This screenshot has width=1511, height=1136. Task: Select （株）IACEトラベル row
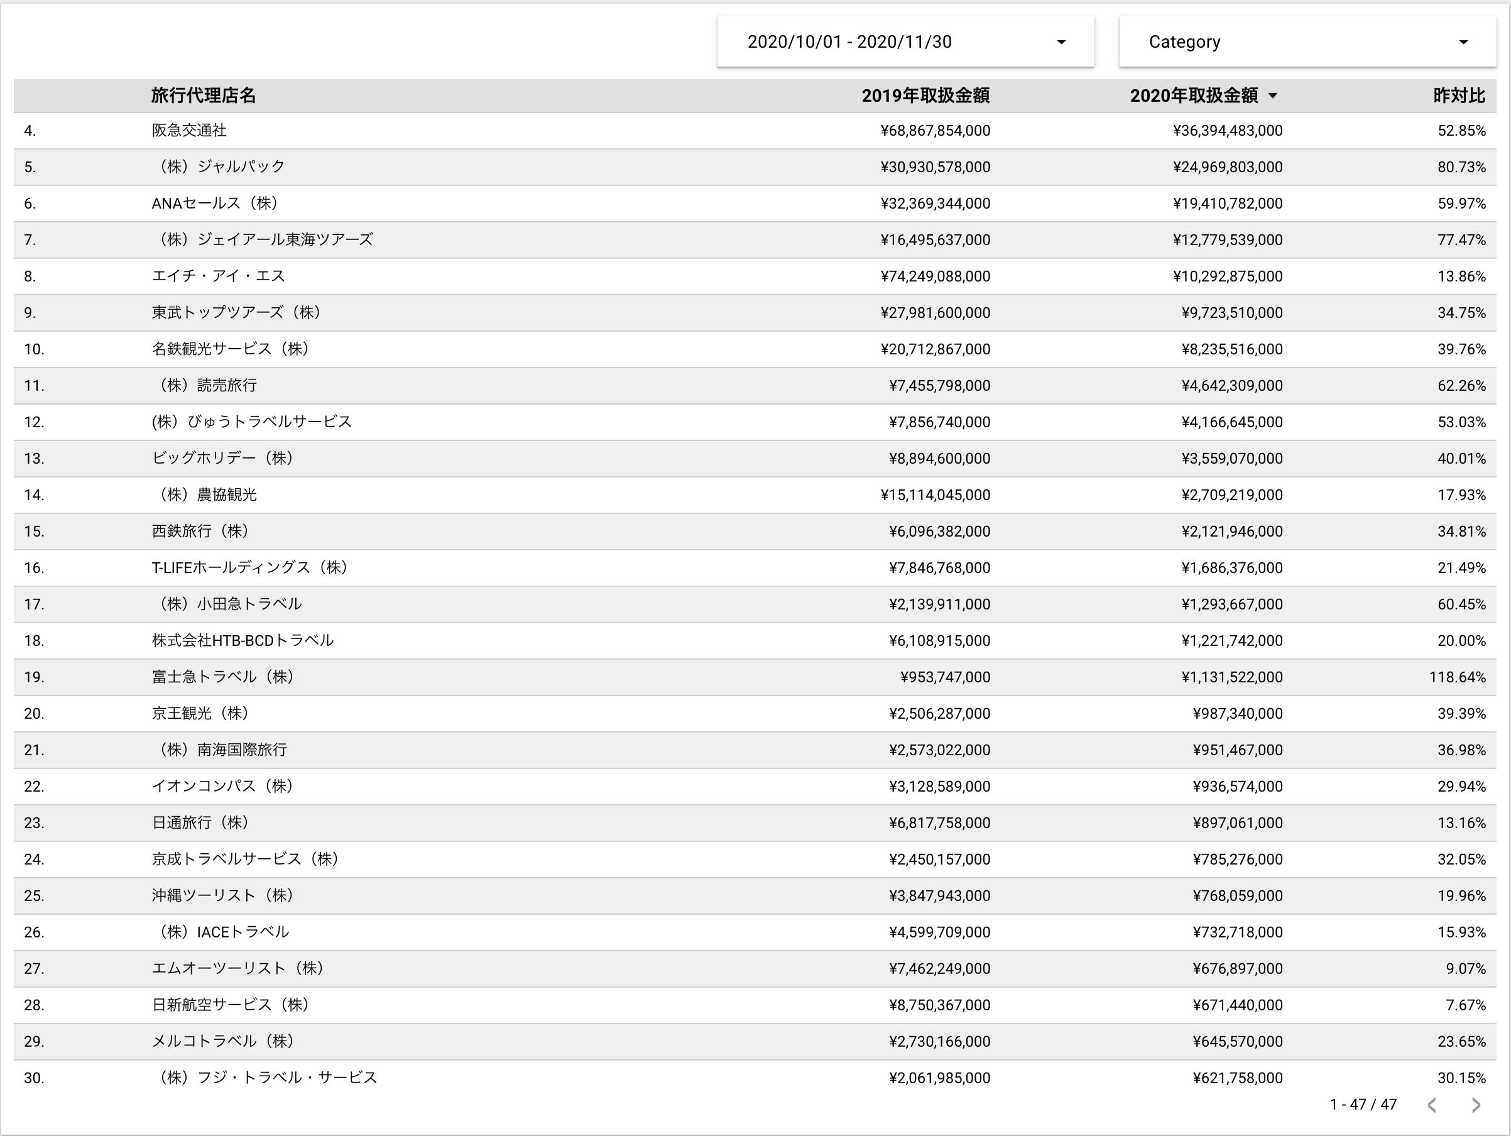point(755,932)
